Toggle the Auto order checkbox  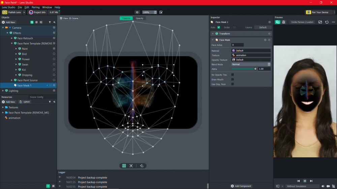point(219,27)
